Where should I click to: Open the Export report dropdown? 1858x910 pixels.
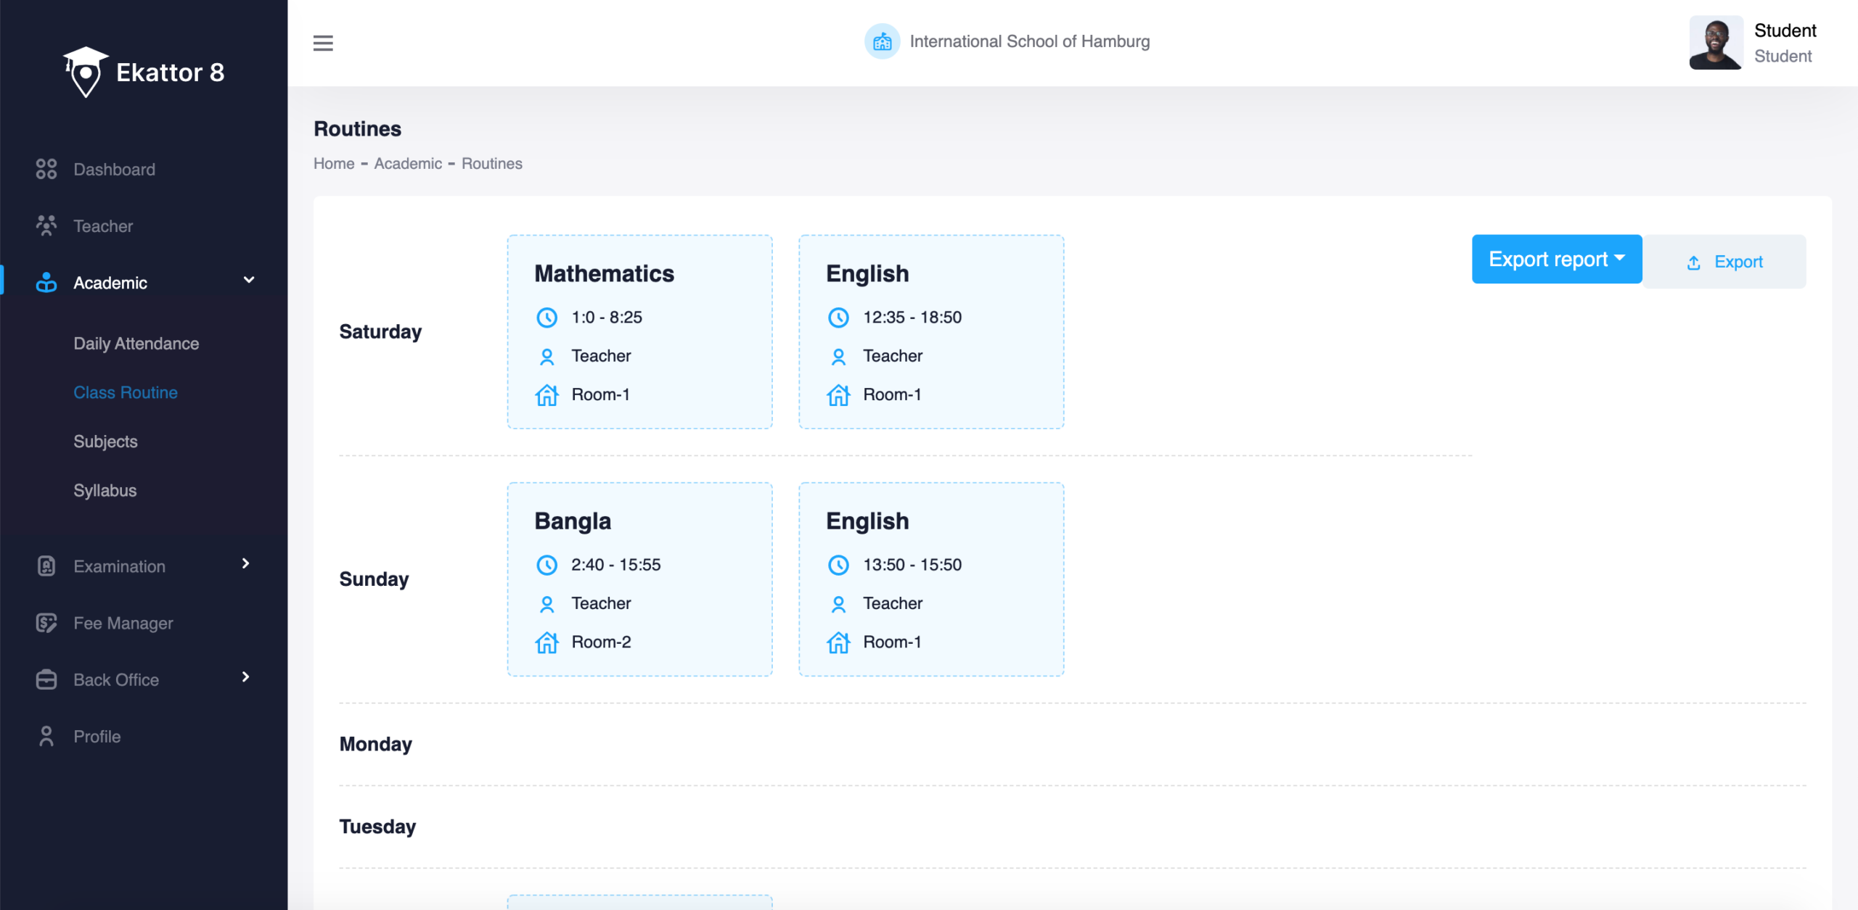(1556, 259)
